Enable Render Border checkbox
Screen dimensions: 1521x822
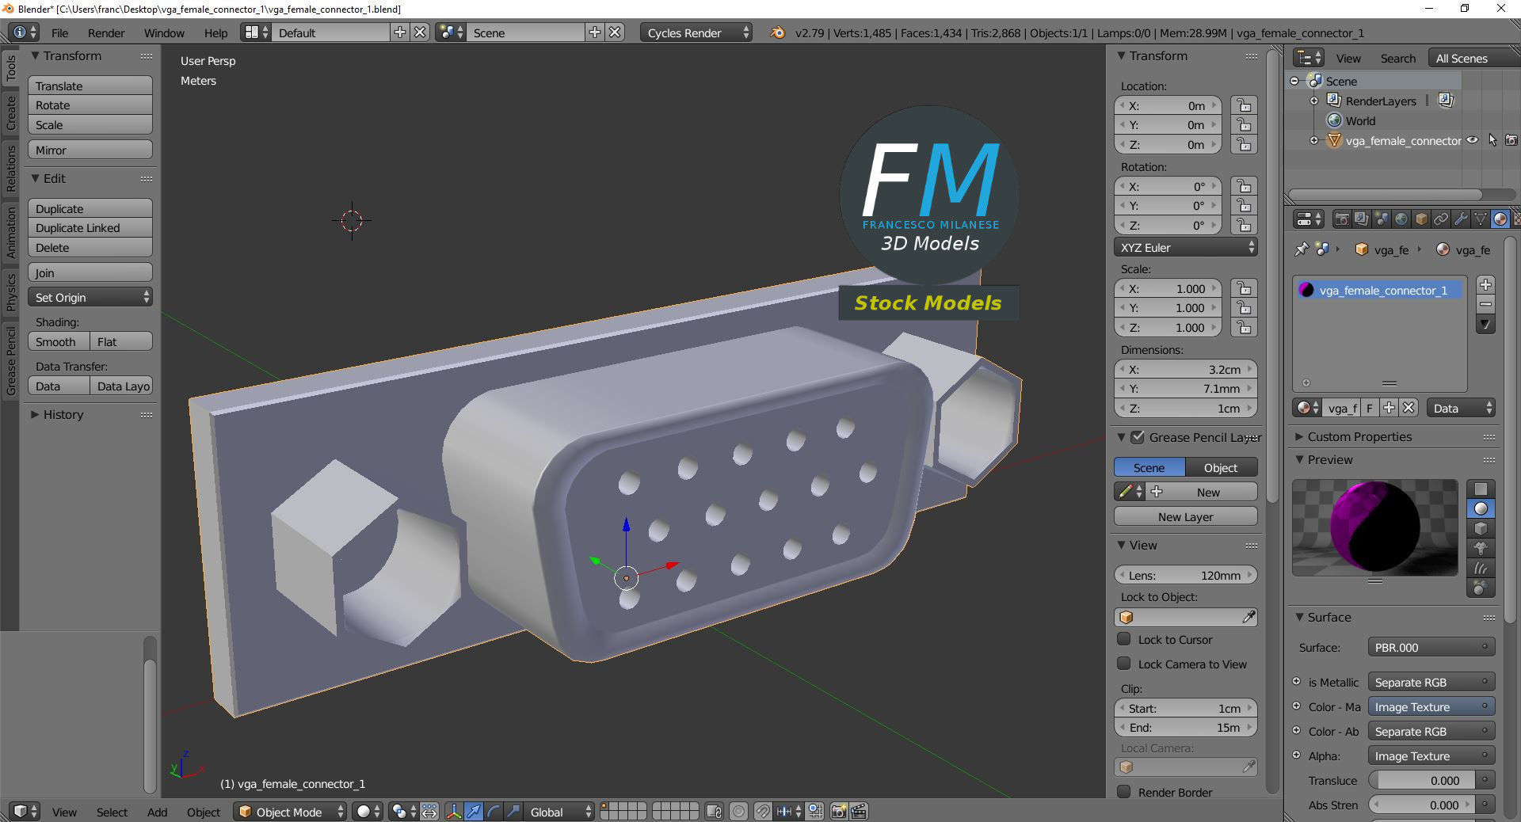[1123, 792]
